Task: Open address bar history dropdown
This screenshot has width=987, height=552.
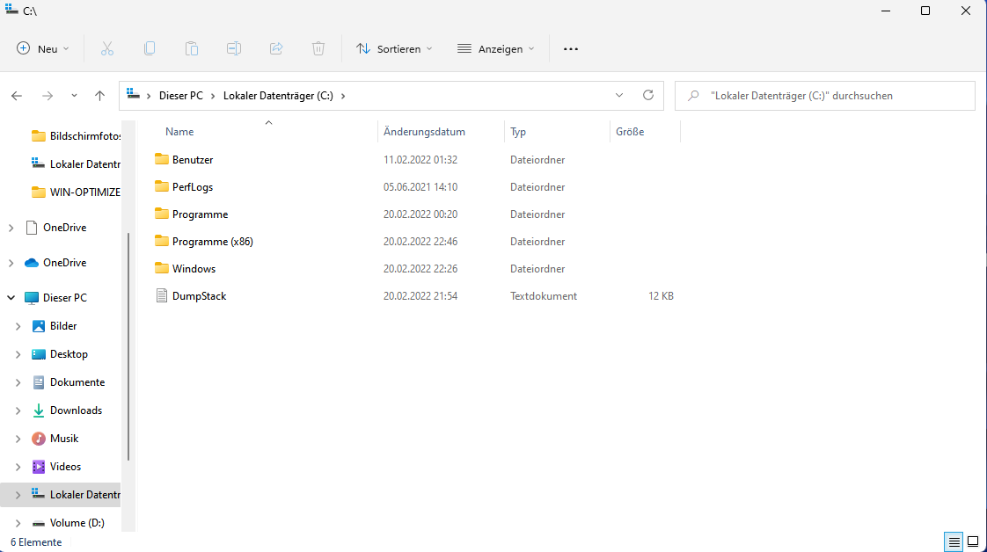Action: coord(618,96)
